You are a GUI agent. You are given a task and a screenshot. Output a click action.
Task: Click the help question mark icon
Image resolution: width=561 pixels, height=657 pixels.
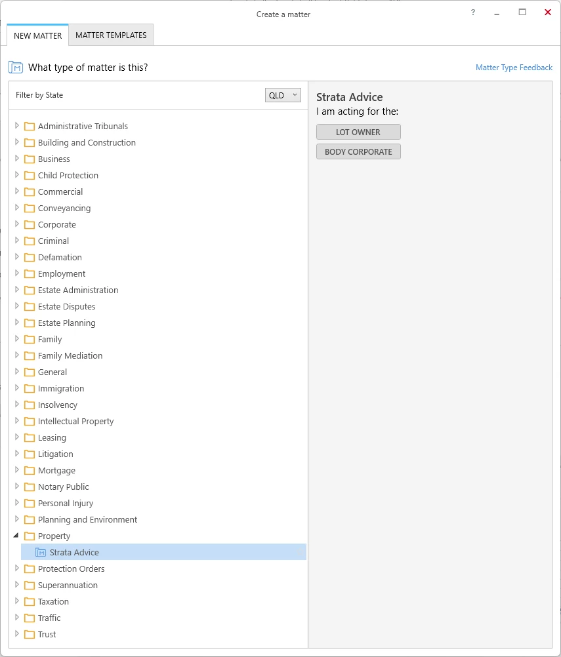[473, 12]
